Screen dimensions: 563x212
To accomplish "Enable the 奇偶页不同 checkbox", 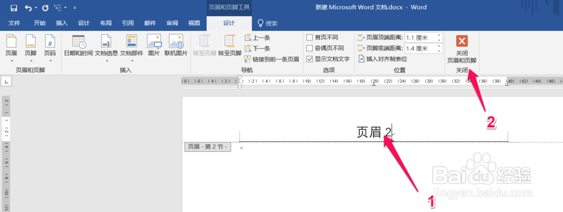I will point(310,48).
